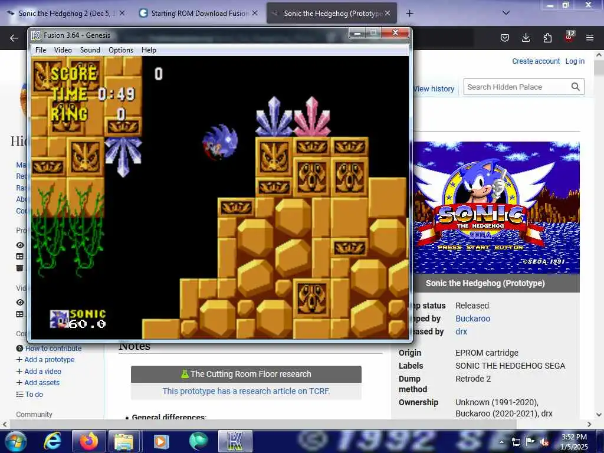The image size is (604, 453).
Task: Go back in the browser
Action: (x=14, y=38)
